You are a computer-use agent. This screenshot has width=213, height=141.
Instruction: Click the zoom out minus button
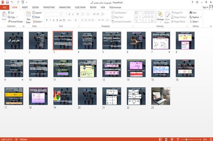182,139
